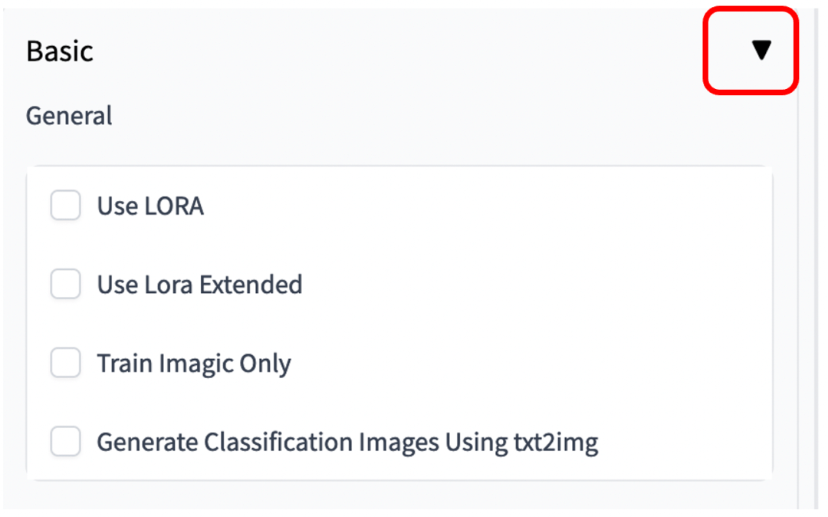This screenshot has height=517, width=828.
Task: Click the "Use LORA" label text
Action: click(x=150, y=206)
